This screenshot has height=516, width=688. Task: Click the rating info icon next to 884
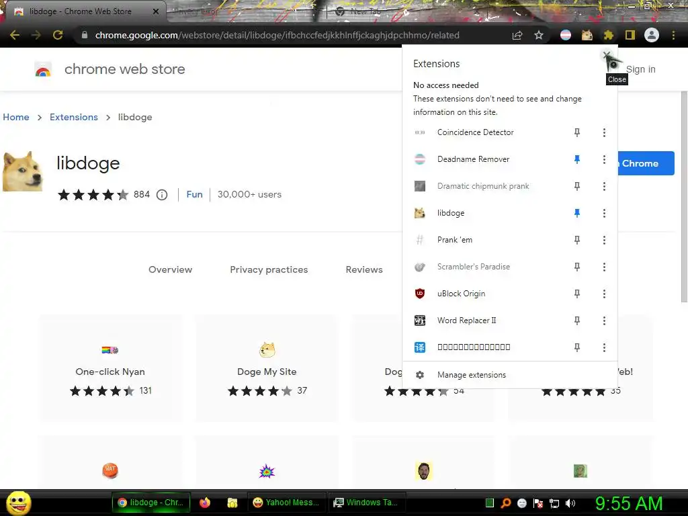coord(162,195)
